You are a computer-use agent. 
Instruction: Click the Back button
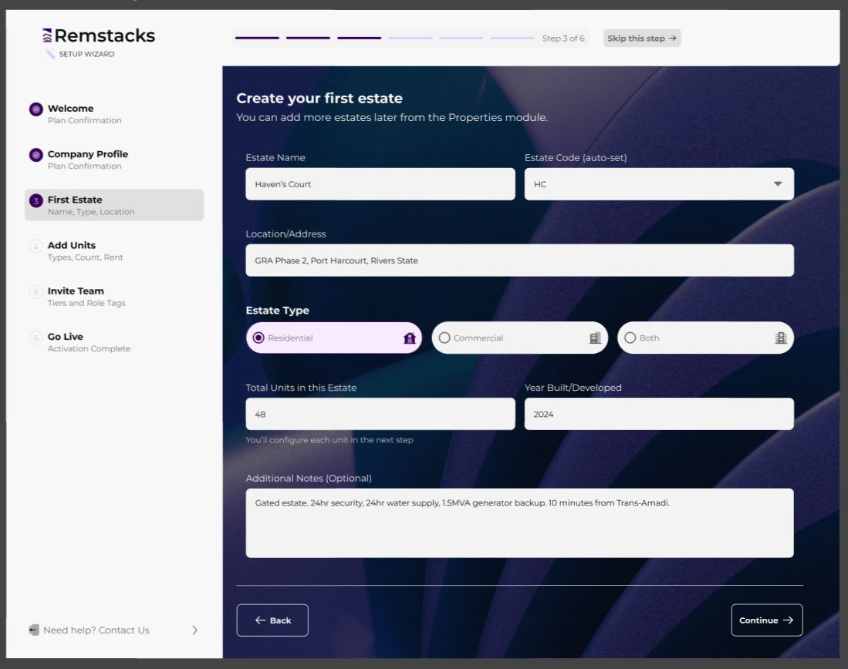[272, 620]
